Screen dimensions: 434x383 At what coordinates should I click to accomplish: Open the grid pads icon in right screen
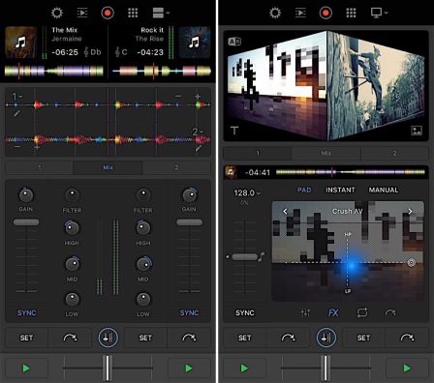click(351, 13)
